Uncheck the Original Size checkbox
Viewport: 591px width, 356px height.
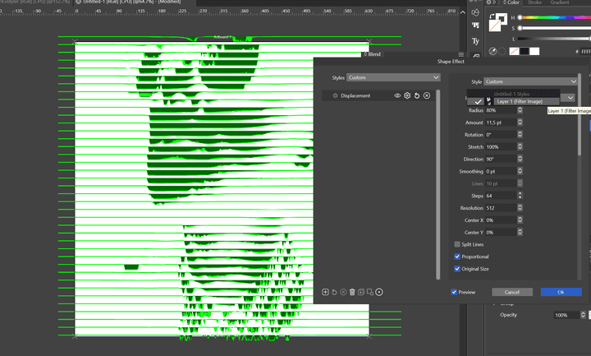click(x=457, y=269)
